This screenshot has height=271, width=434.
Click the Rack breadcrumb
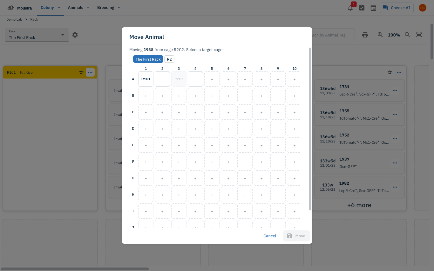(x=34, y=19)
